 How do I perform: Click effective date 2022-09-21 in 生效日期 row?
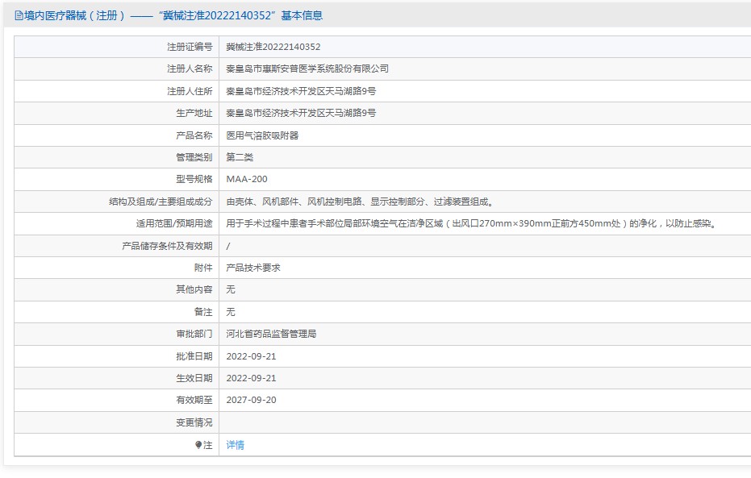pyautogui.click(x=251, y=379)
